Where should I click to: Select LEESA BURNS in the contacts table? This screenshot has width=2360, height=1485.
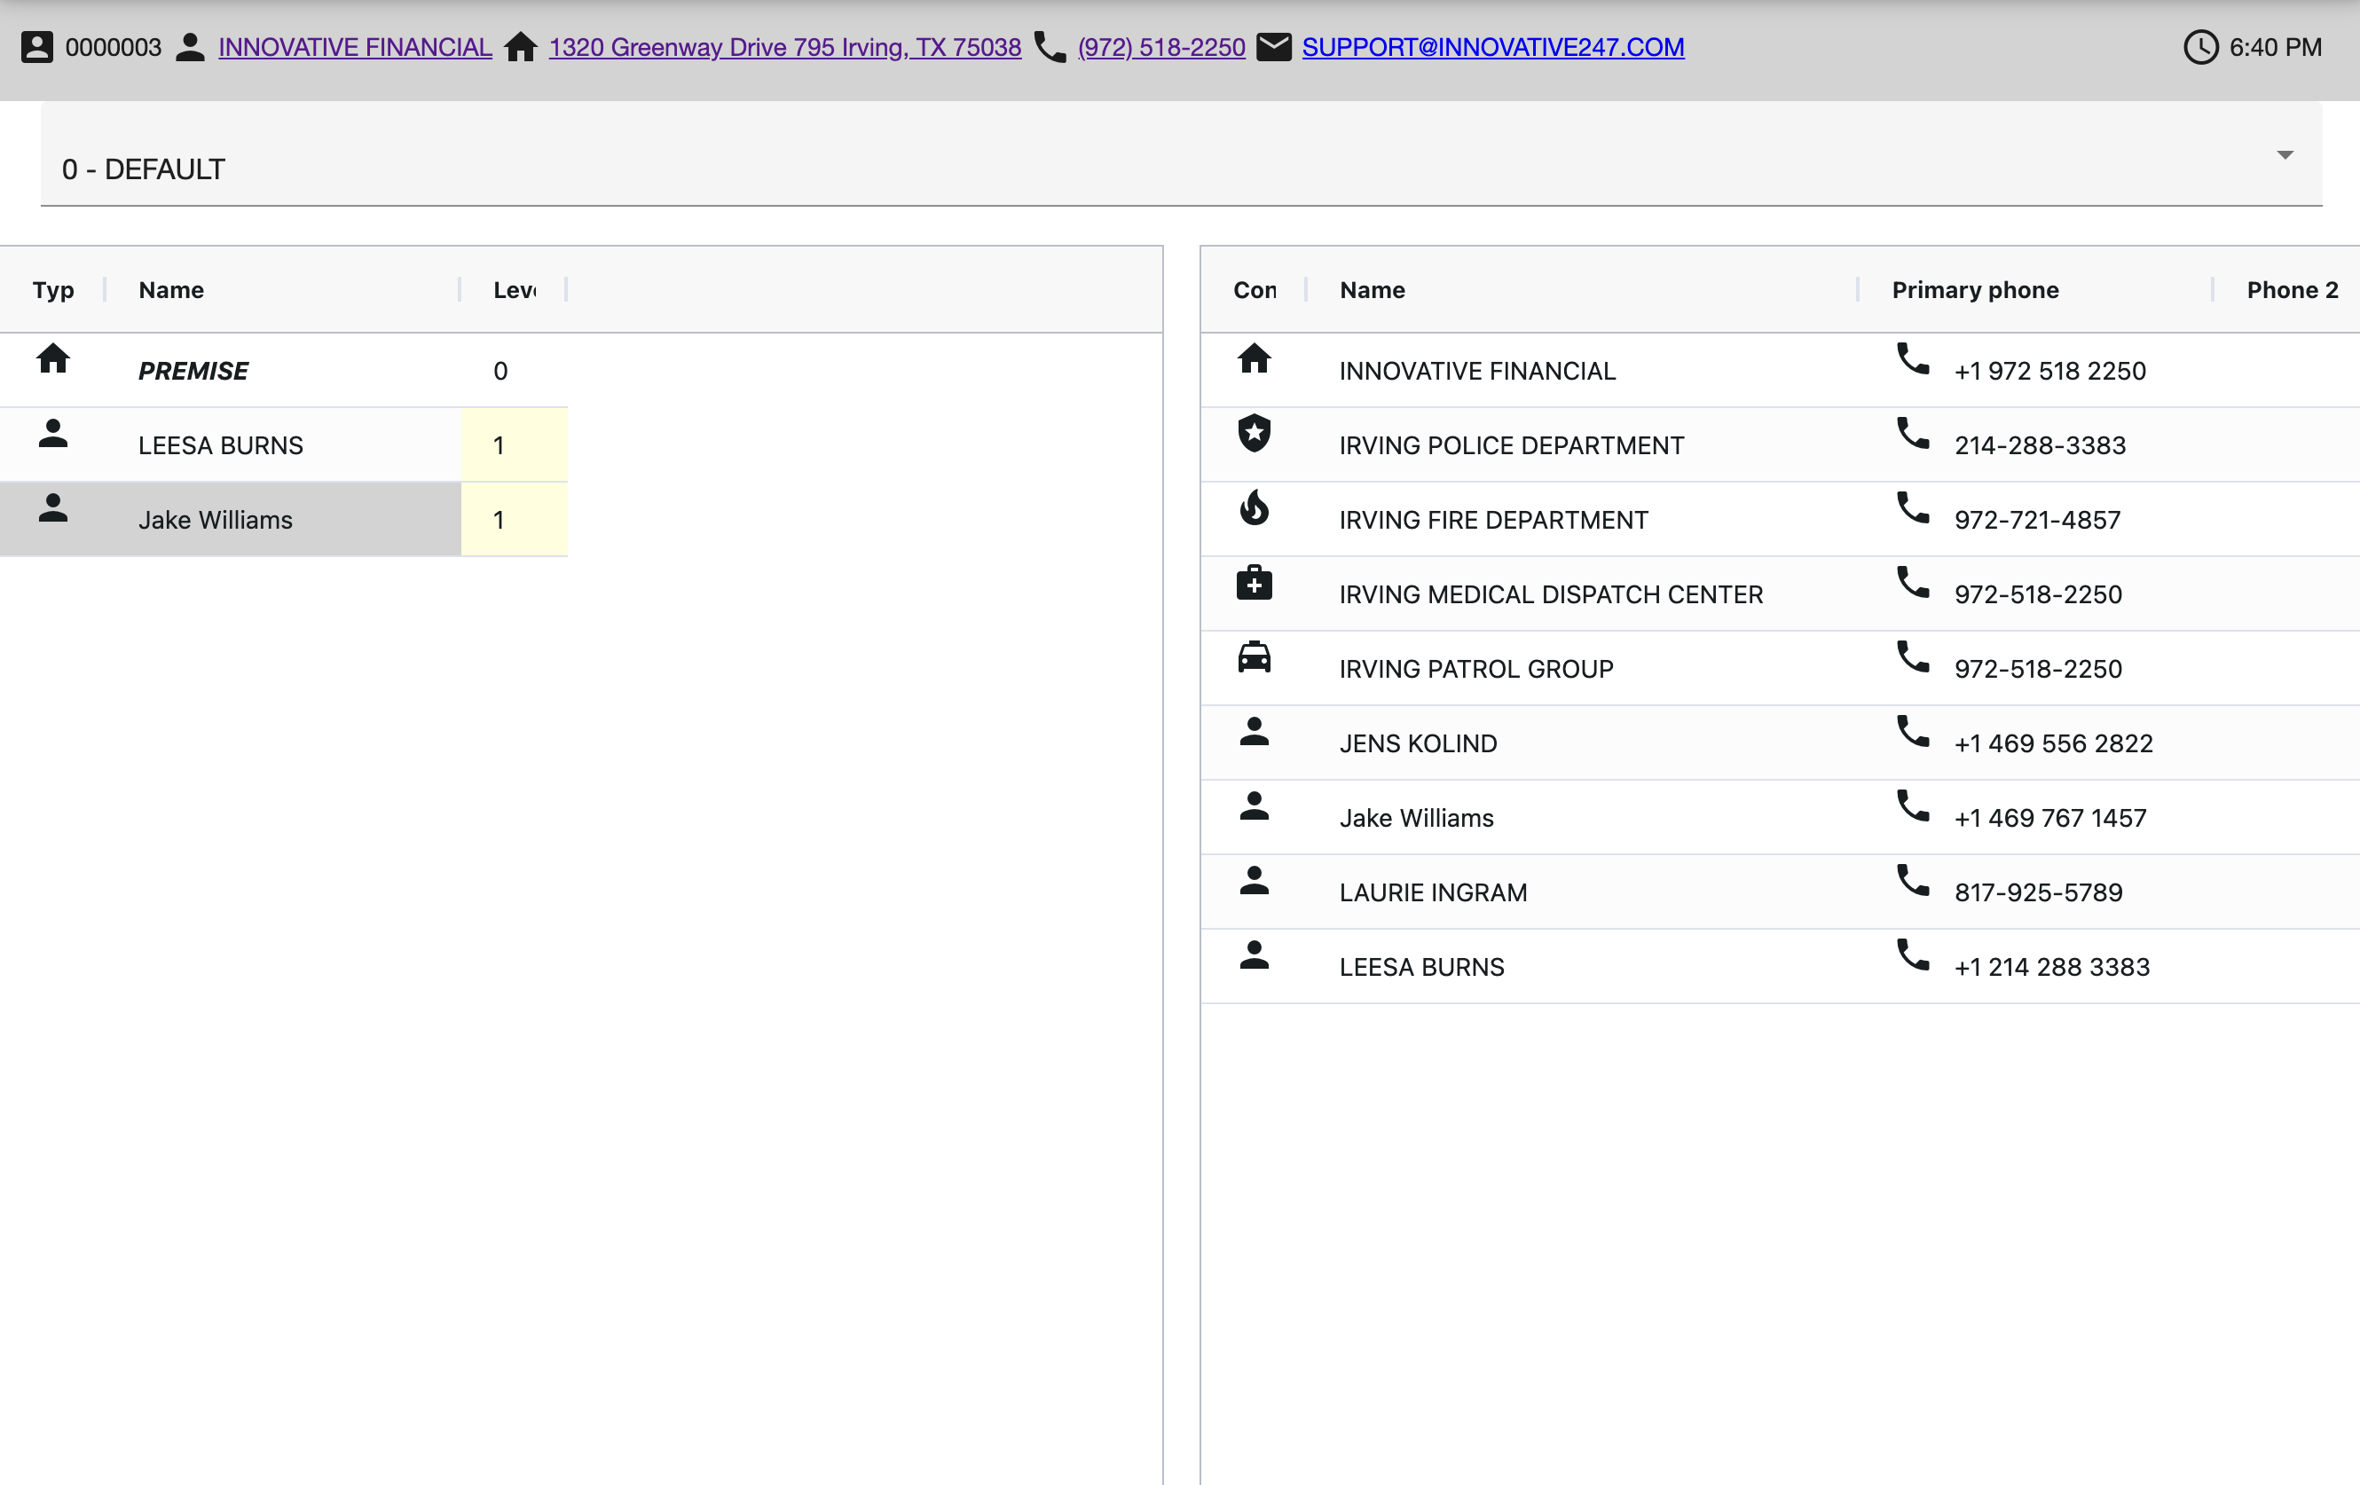coord(1421,966)
